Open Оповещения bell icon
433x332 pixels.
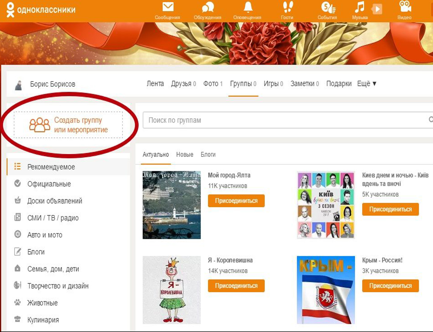coord(247,8)
